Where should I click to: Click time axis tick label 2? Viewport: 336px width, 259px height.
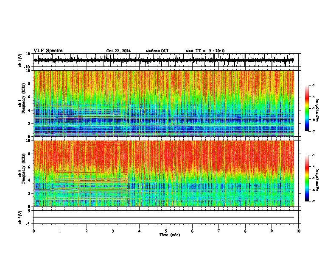click(87, 231)
